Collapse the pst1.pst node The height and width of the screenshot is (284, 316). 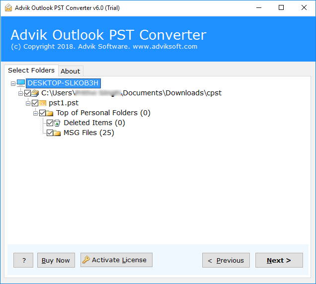point(28,104)
